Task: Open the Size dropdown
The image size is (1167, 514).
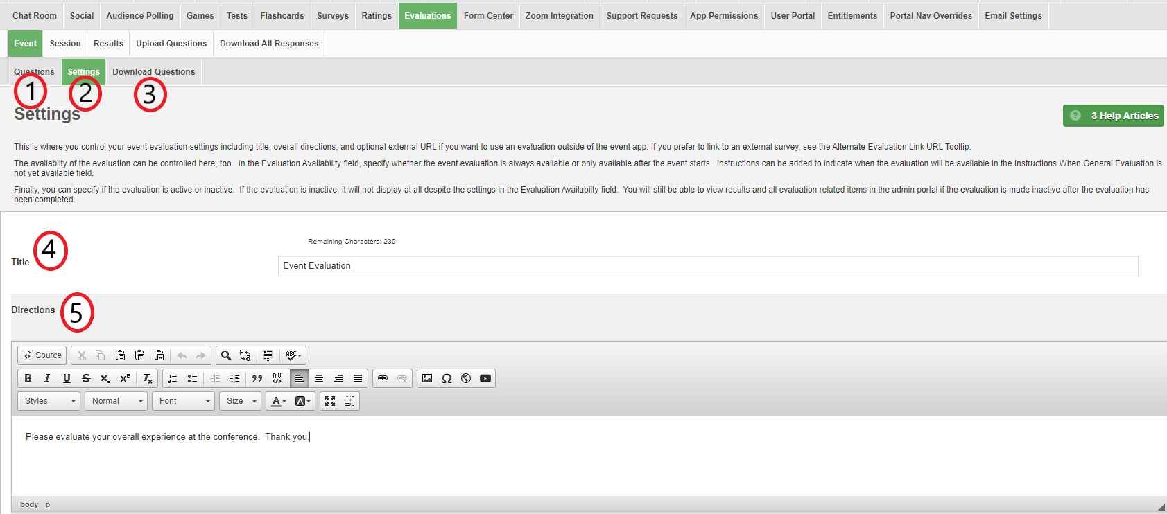Action: point(241,401)
